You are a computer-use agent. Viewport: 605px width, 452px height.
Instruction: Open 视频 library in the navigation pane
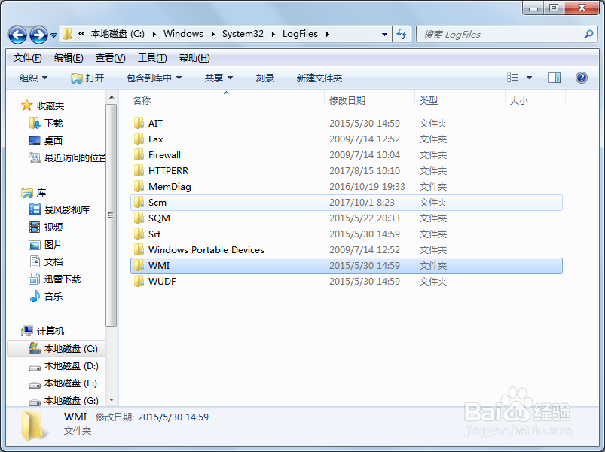[x=53, y=228]
